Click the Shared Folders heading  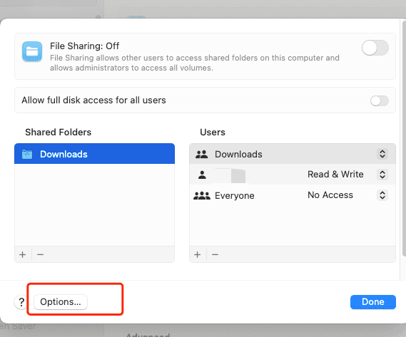pos(59,132)
